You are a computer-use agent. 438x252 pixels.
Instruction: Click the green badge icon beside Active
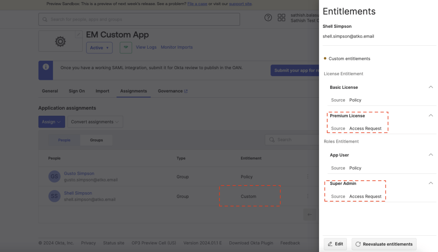tap(125, 47)
